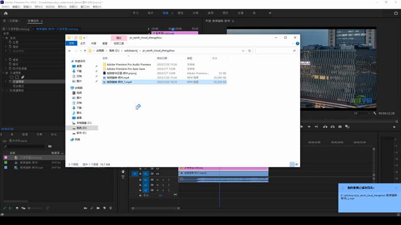
Task: Click the pen mask tool under Opacity
Action: pos(23,77)
